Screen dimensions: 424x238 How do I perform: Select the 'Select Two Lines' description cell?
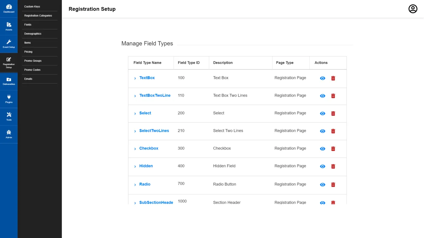tap(228, 130)
